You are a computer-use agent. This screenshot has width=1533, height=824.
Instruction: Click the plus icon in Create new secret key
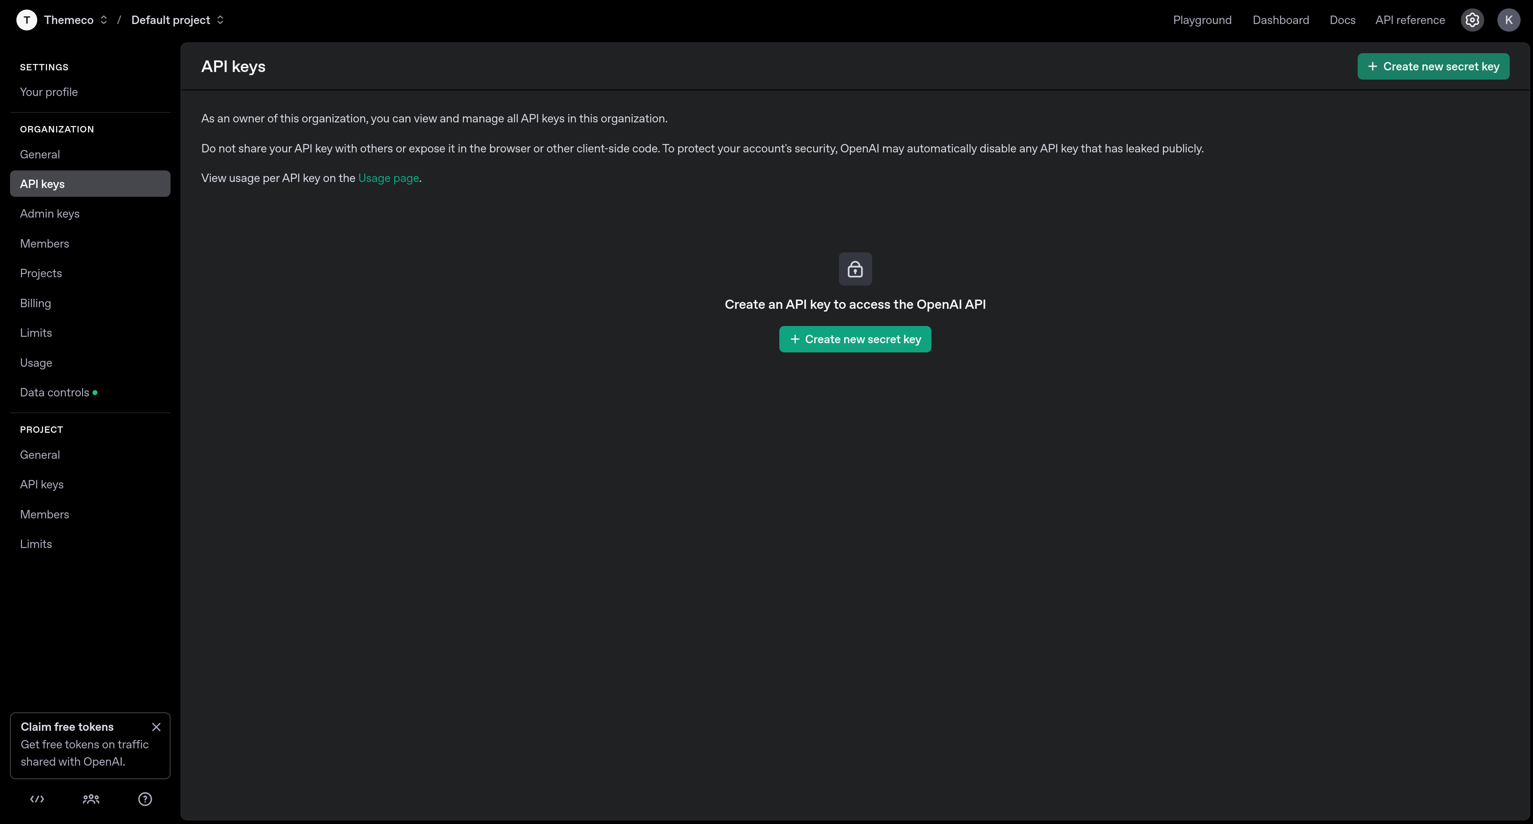coord(1373,66)
